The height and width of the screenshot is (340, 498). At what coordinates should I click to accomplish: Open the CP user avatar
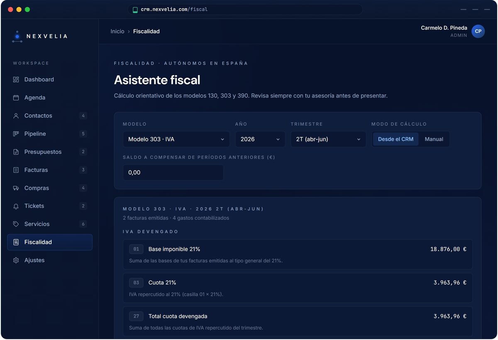478,31
